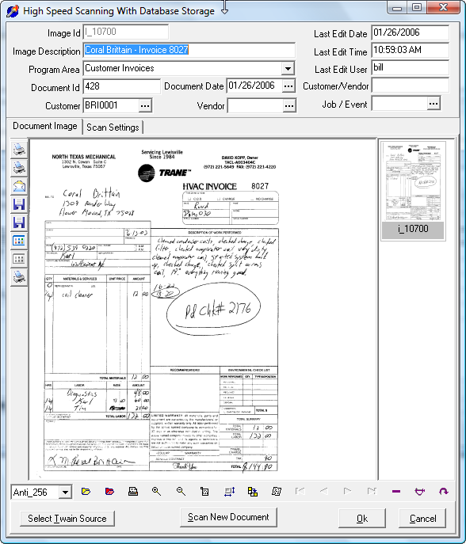Go to previous page arrow
Viewport: 466px width, 544px height.
[323, 491]
